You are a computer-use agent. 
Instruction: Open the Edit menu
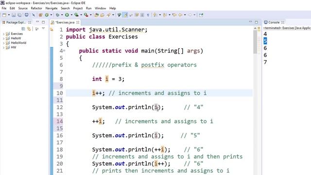12,8
